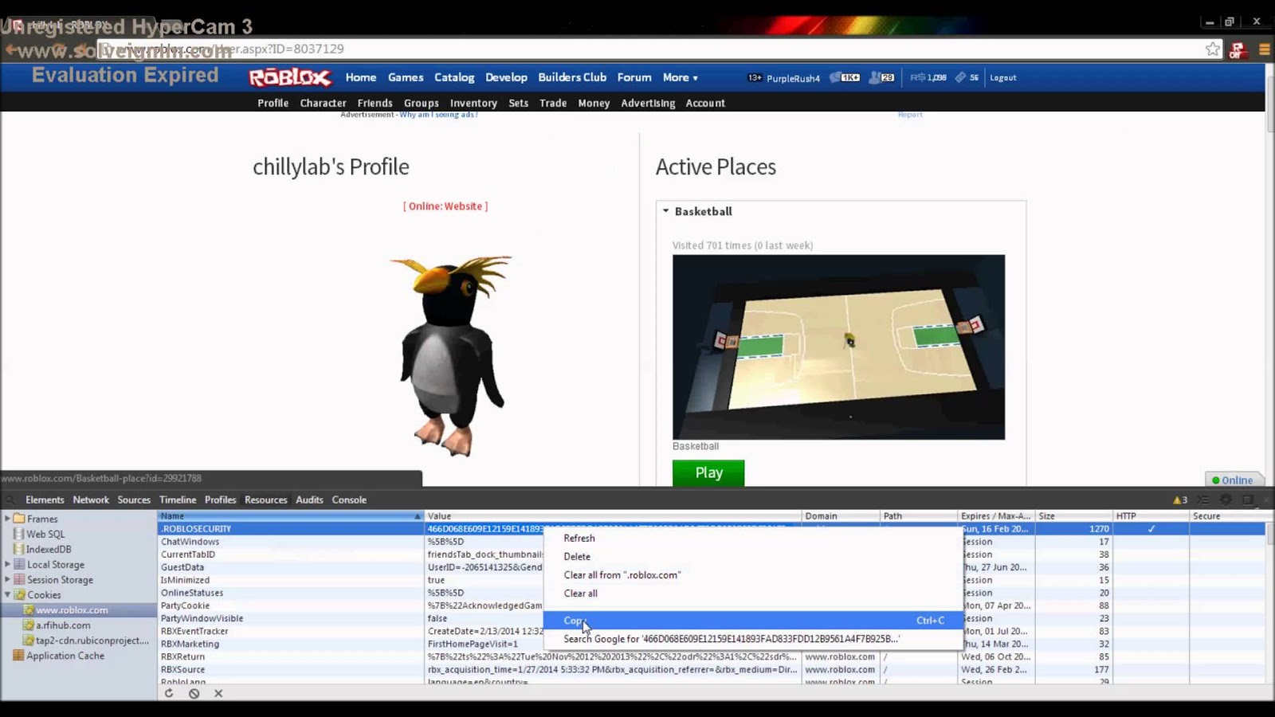The height and width of the screenshot is (717, 1275).
Task: Open the More dropdown in Roblox nav
Action: [680, 77]
